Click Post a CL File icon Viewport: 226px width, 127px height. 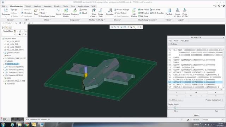(x=185, y=11)
